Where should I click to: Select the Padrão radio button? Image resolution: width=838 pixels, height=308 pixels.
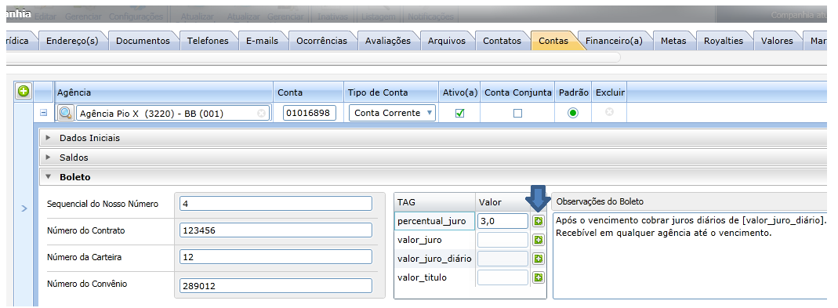coord(573,113)
